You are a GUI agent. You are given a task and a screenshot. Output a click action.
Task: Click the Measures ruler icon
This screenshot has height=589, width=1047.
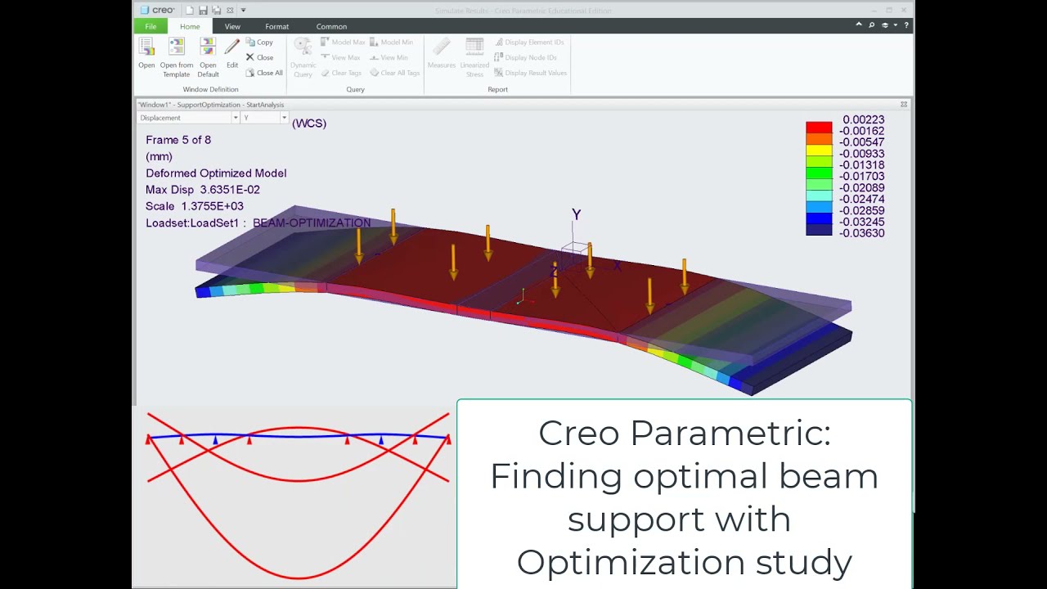[442, 47]
